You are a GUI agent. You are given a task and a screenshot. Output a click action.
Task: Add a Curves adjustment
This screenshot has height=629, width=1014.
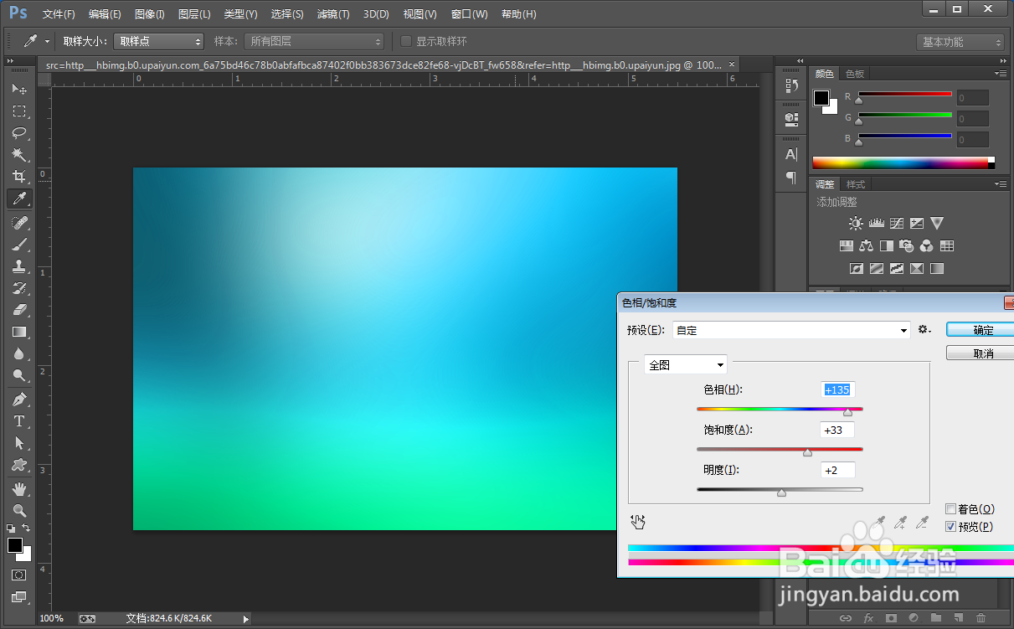coord(897,224)
